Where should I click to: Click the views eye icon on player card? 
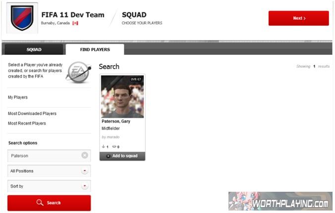point(114,147)
